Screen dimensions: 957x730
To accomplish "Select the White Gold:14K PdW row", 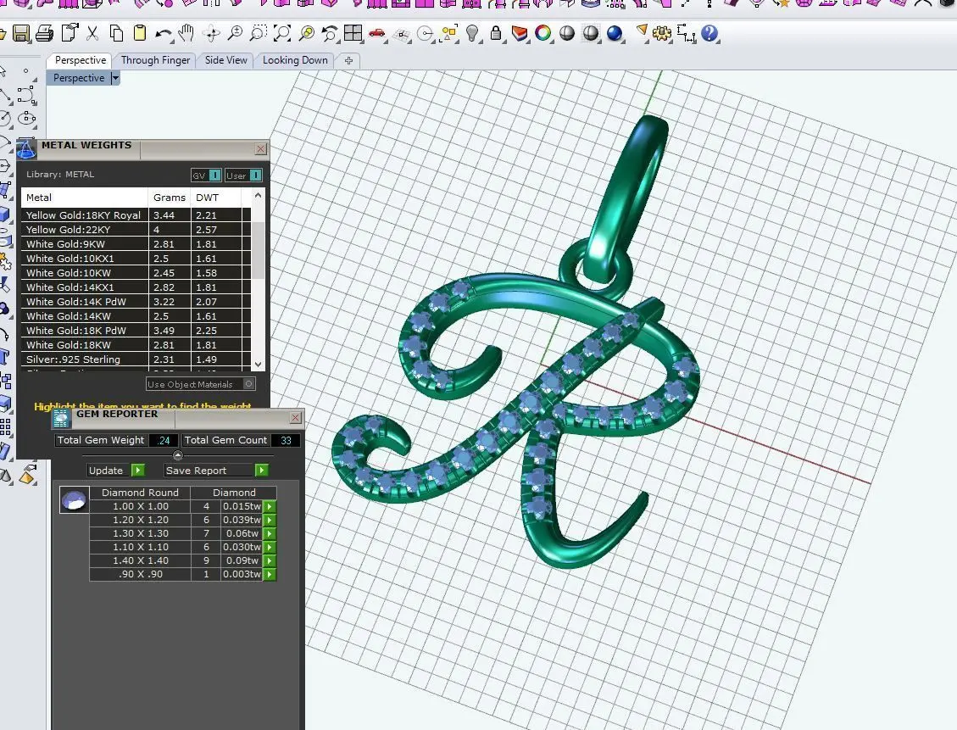I will pos(136,302).
